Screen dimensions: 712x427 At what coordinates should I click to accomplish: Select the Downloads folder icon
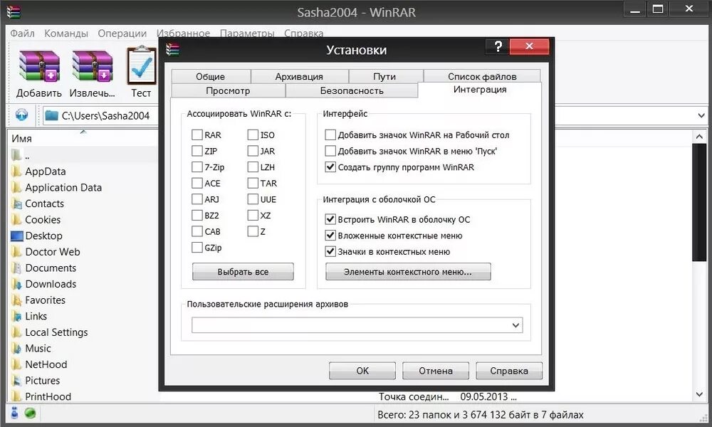[x=16, y=284]
